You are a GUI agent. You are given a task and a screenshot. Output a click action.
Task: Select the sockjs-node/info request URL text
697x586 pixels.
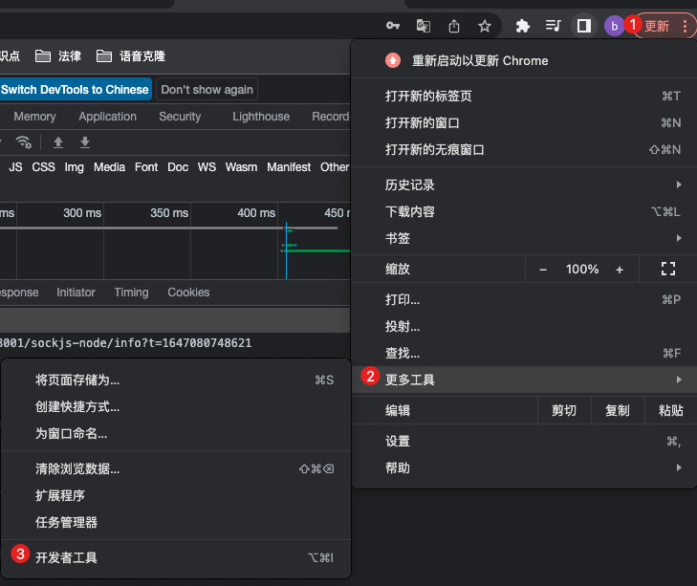pos(126,343)
